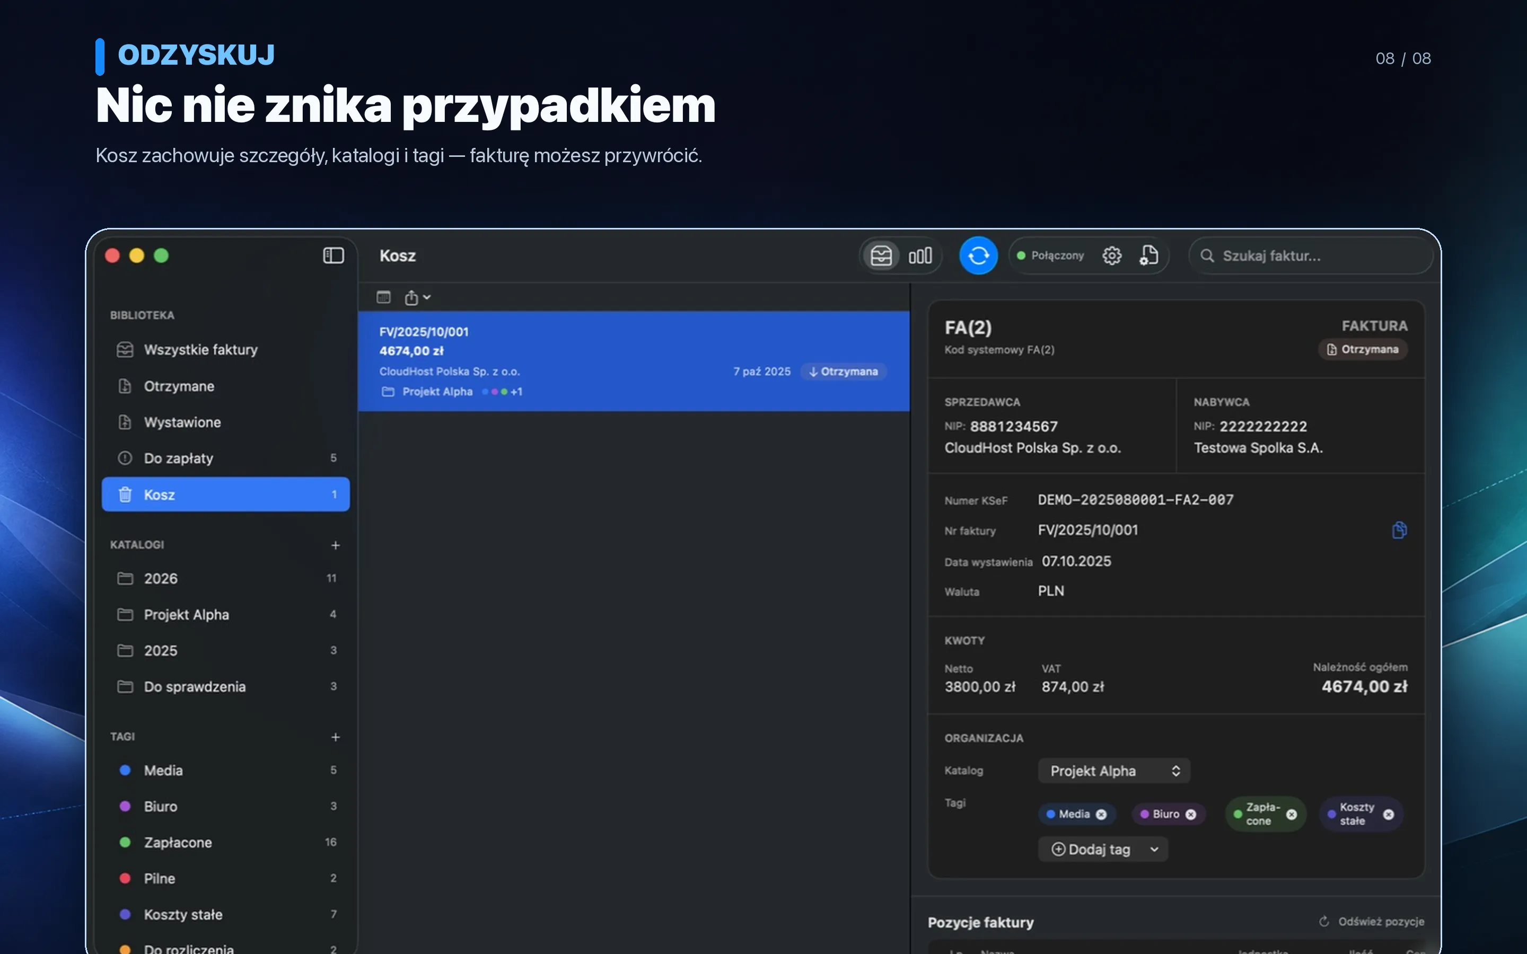Remove the Media tag from invoice

coord(1101,814)
